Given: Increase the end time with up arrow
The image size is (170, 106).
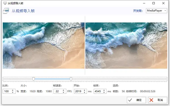Looking at the screenshot, I should (x=104, y=90).
